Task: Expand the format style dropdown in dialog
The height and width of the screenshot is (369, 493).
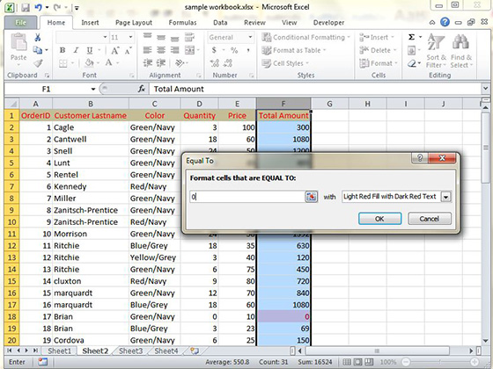Action: pos(445,197)
